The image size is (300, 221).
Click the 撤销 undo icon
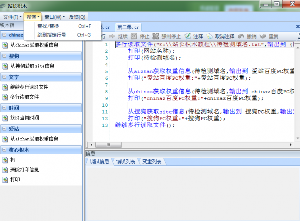pyautogui.click(x=241, y=36)
